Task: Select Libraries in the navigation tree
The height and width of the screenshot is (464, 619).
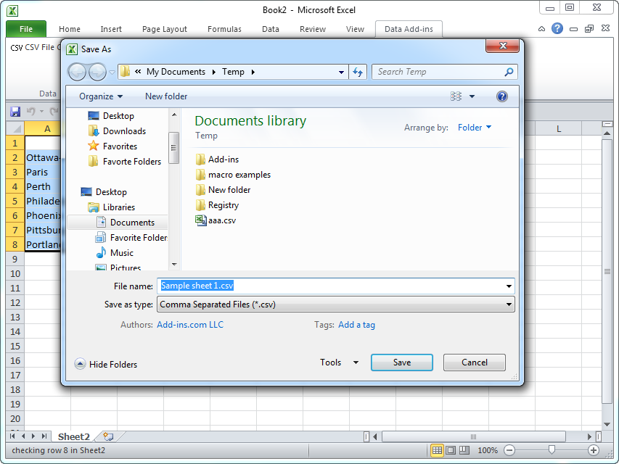Action: (x=111, y=207)
